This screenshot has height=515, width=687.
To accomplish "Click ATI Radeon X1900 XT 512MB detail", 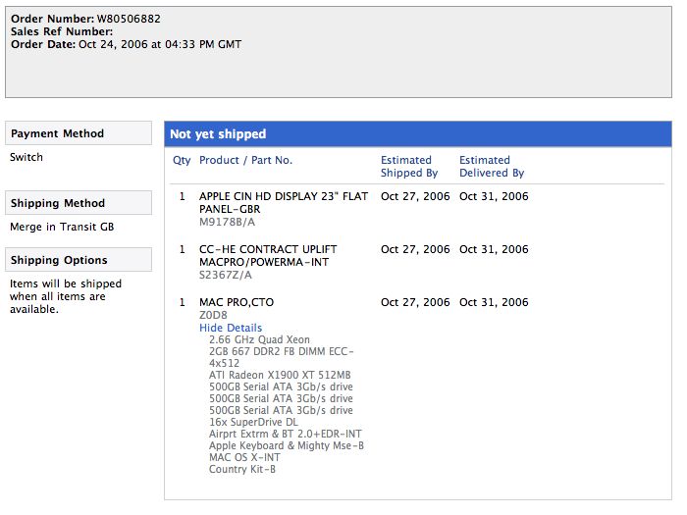I will pos(280,376).
